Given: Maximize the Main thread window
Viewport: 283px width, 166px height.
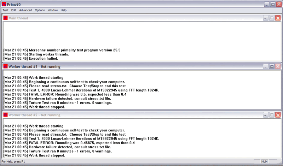Looking at the screenshot, I should click(x=272, y=18).
